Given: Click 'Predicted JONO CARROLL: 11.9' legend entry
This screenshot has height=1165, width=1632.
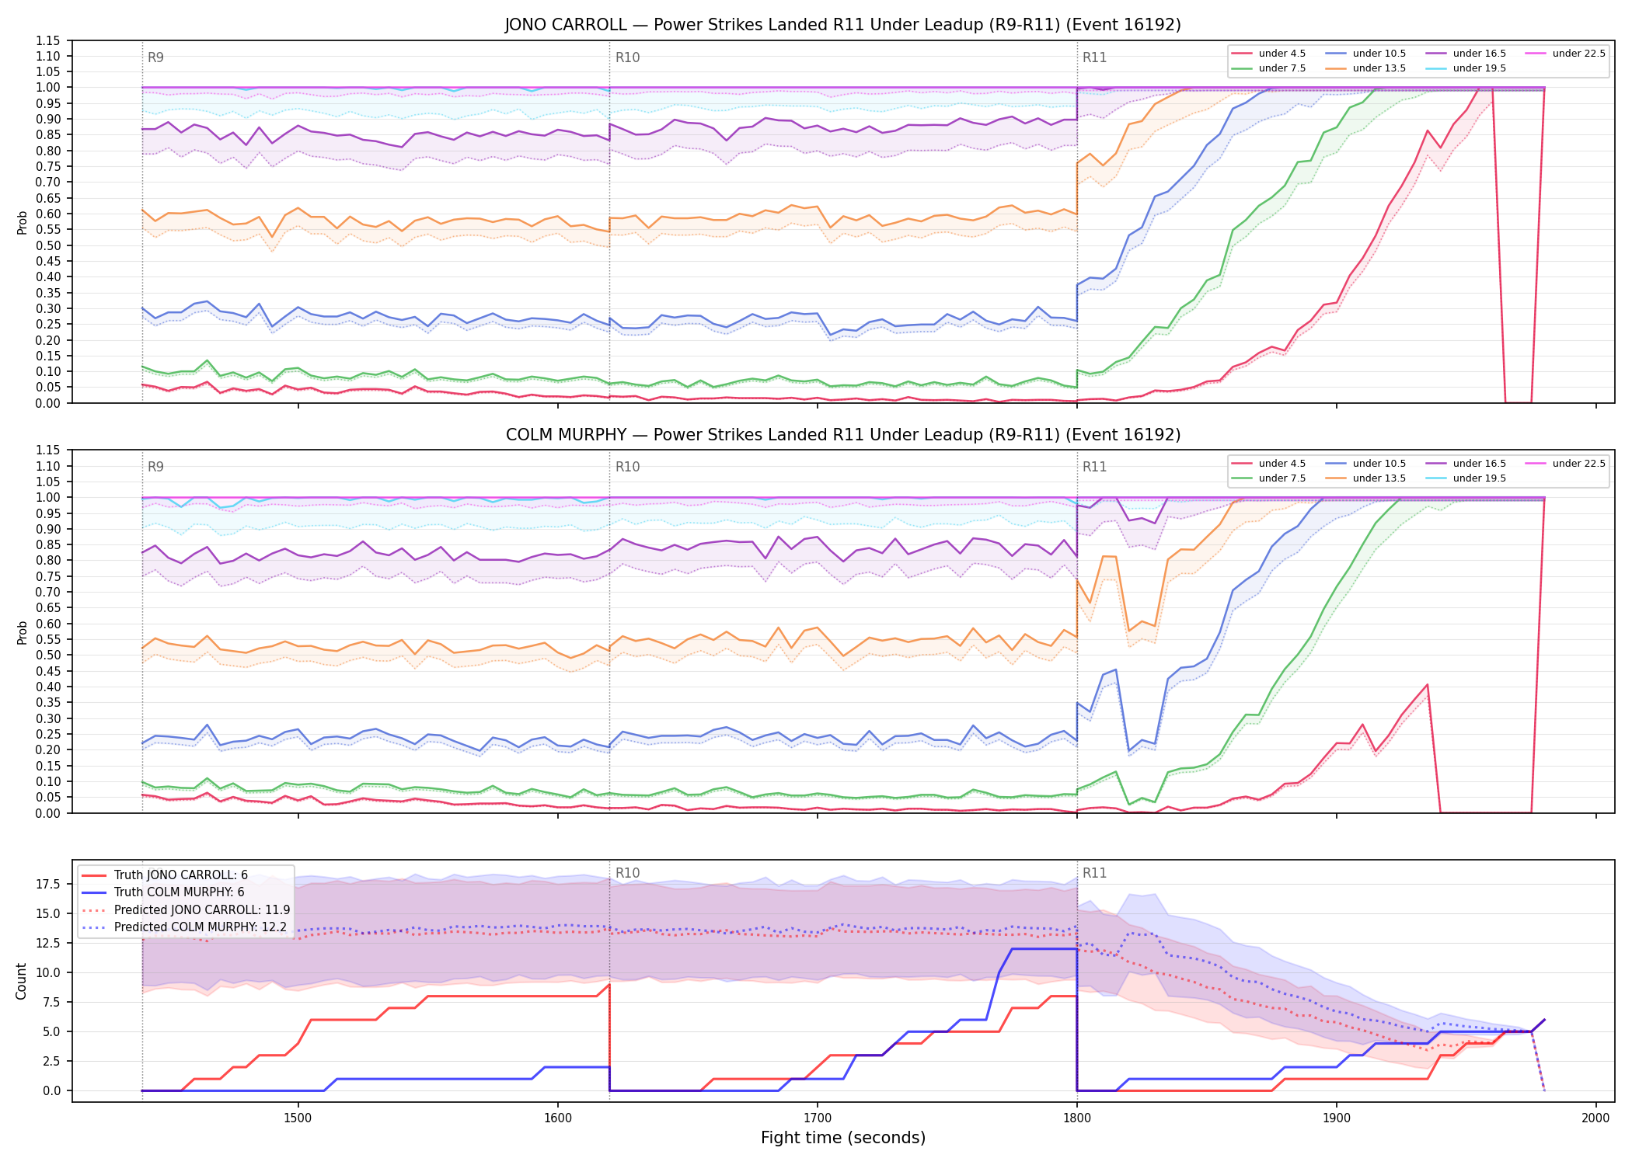Looking at the screenshot, I should 186,910.
